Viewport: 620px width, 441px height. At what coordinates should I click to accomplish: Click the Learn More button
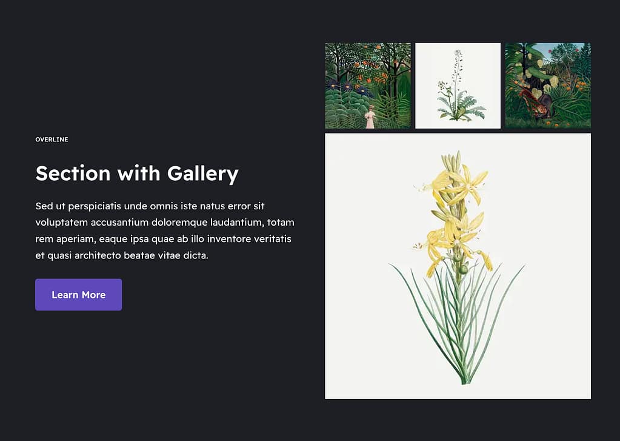tap(78, 295)
